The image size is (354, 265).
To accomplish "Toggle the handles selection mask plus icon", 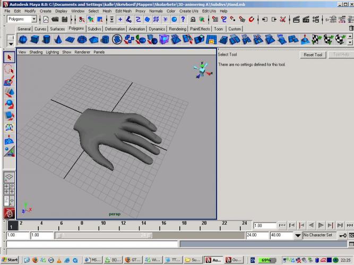I will tap(120, 20).
